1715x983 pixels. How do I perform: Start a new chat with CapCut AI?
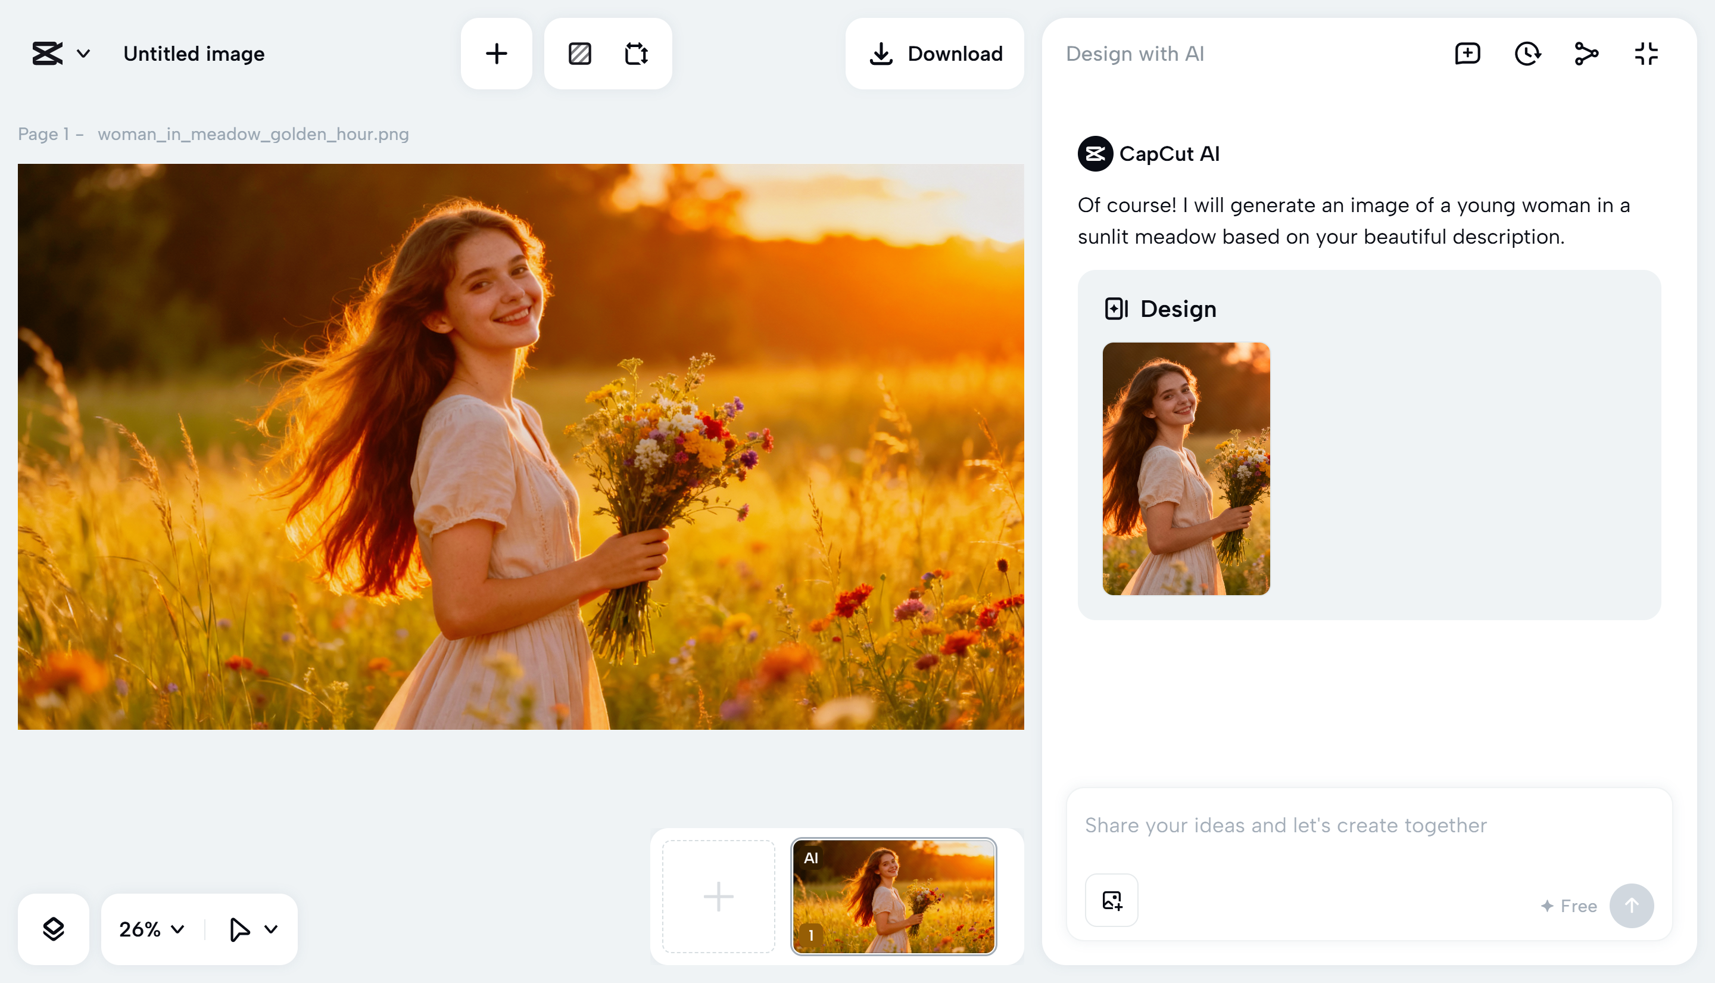point(1467,54)
